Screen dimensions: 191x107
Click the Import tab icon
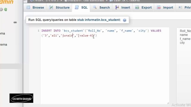[158, 7]
